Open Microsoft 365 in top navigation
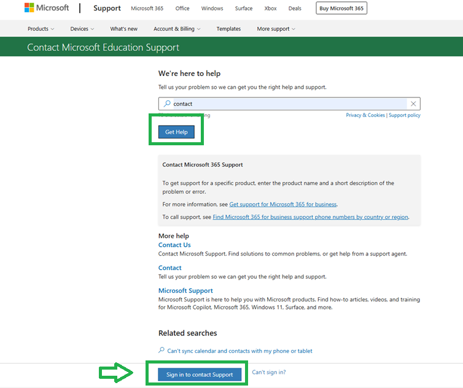Image resolution: width=463 pixels, height=388 pixels. [x=147, y=9]
